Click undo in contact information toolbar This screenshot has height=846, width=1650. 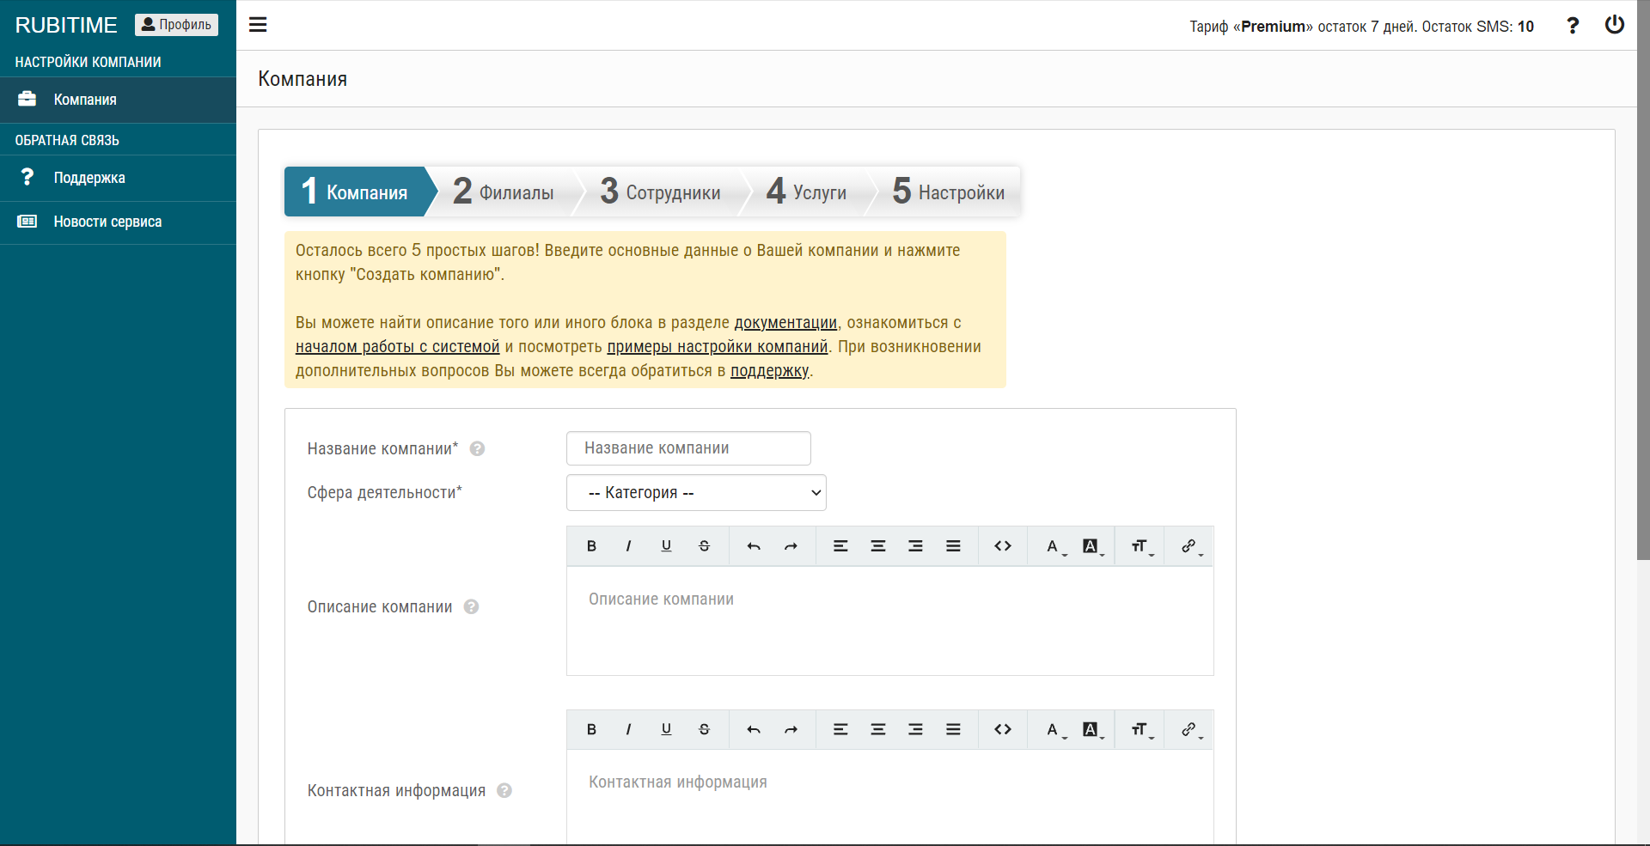pyautogui.click(x=754, y=729)
